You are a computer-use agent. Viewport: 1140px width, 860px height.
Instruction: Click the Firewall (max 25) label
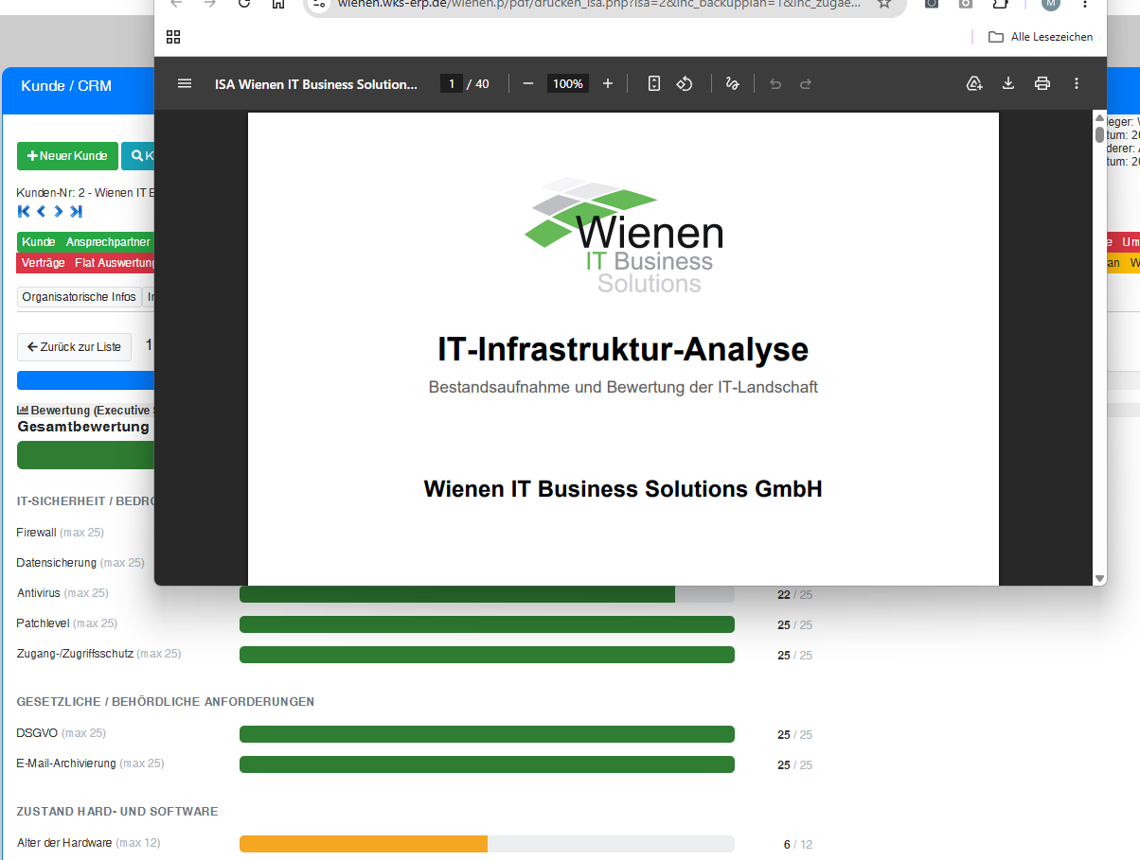tap(61, 533)
